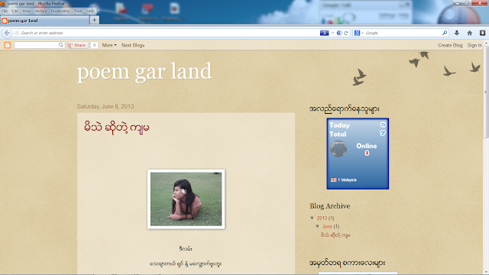Click the 'Blog Archive' heading

pos(330,206)
